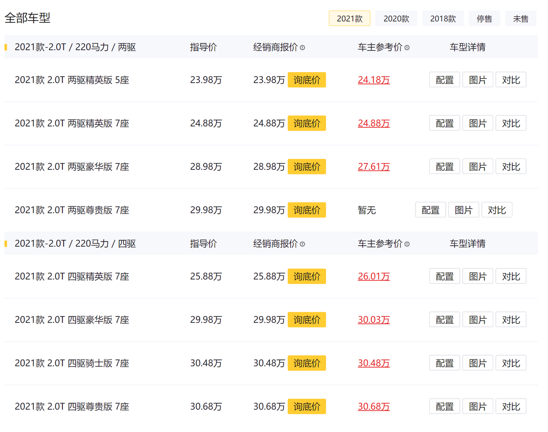Image resolution: width=548 pixels, height=432 pixels.
Task: Switch to the 2020款 tab
Action: point(396,19)
